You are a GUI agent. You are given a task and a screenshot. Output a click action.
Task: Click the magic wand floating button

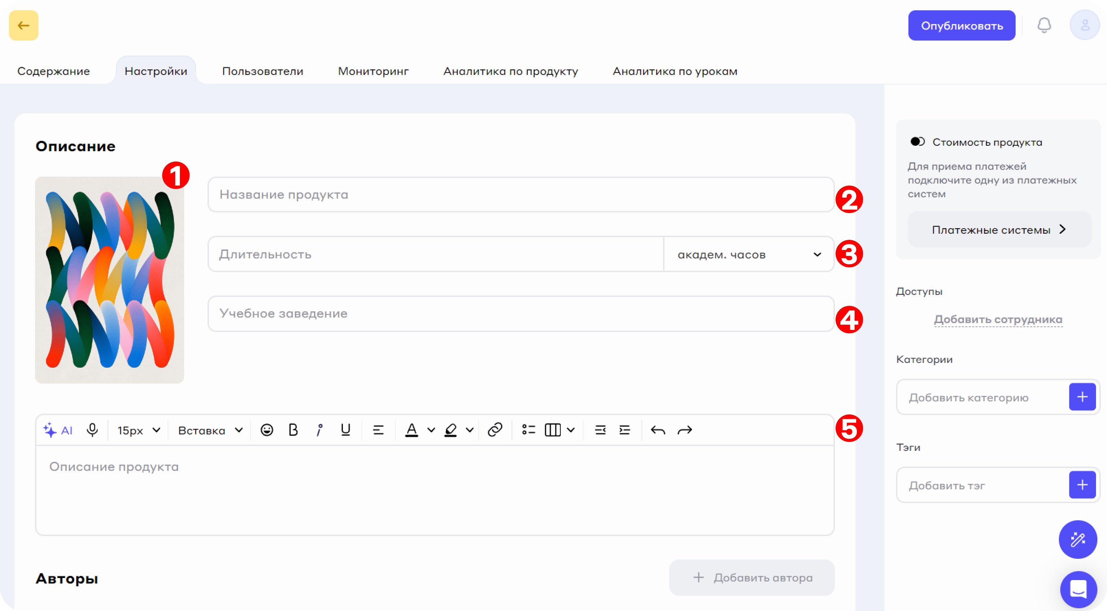pyautogui.click(x=1077, y=539)
